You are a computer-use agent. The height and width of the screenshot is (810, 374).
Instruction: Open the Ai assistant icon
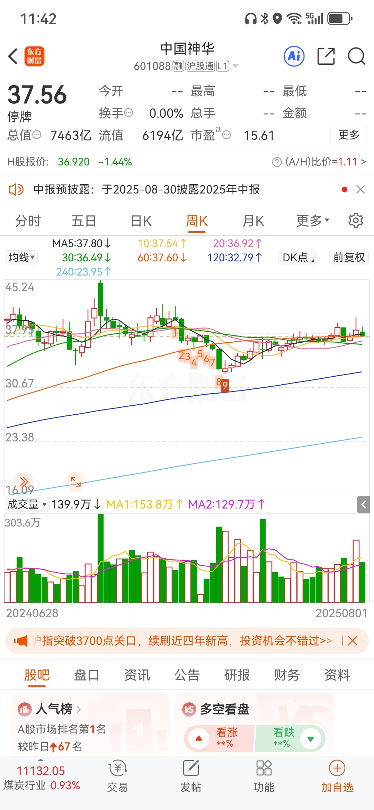[x=294, y=56]
